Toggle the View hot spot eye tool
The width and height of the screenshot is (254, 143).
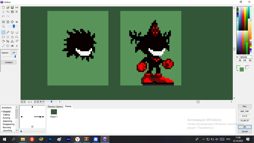[x=12, y=46]
